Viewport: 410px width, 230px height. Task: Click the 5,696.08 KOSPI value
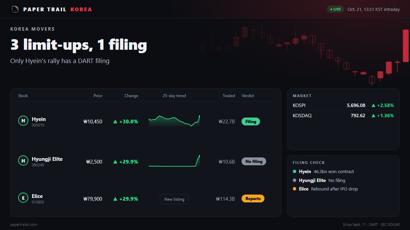coord(356,106)
